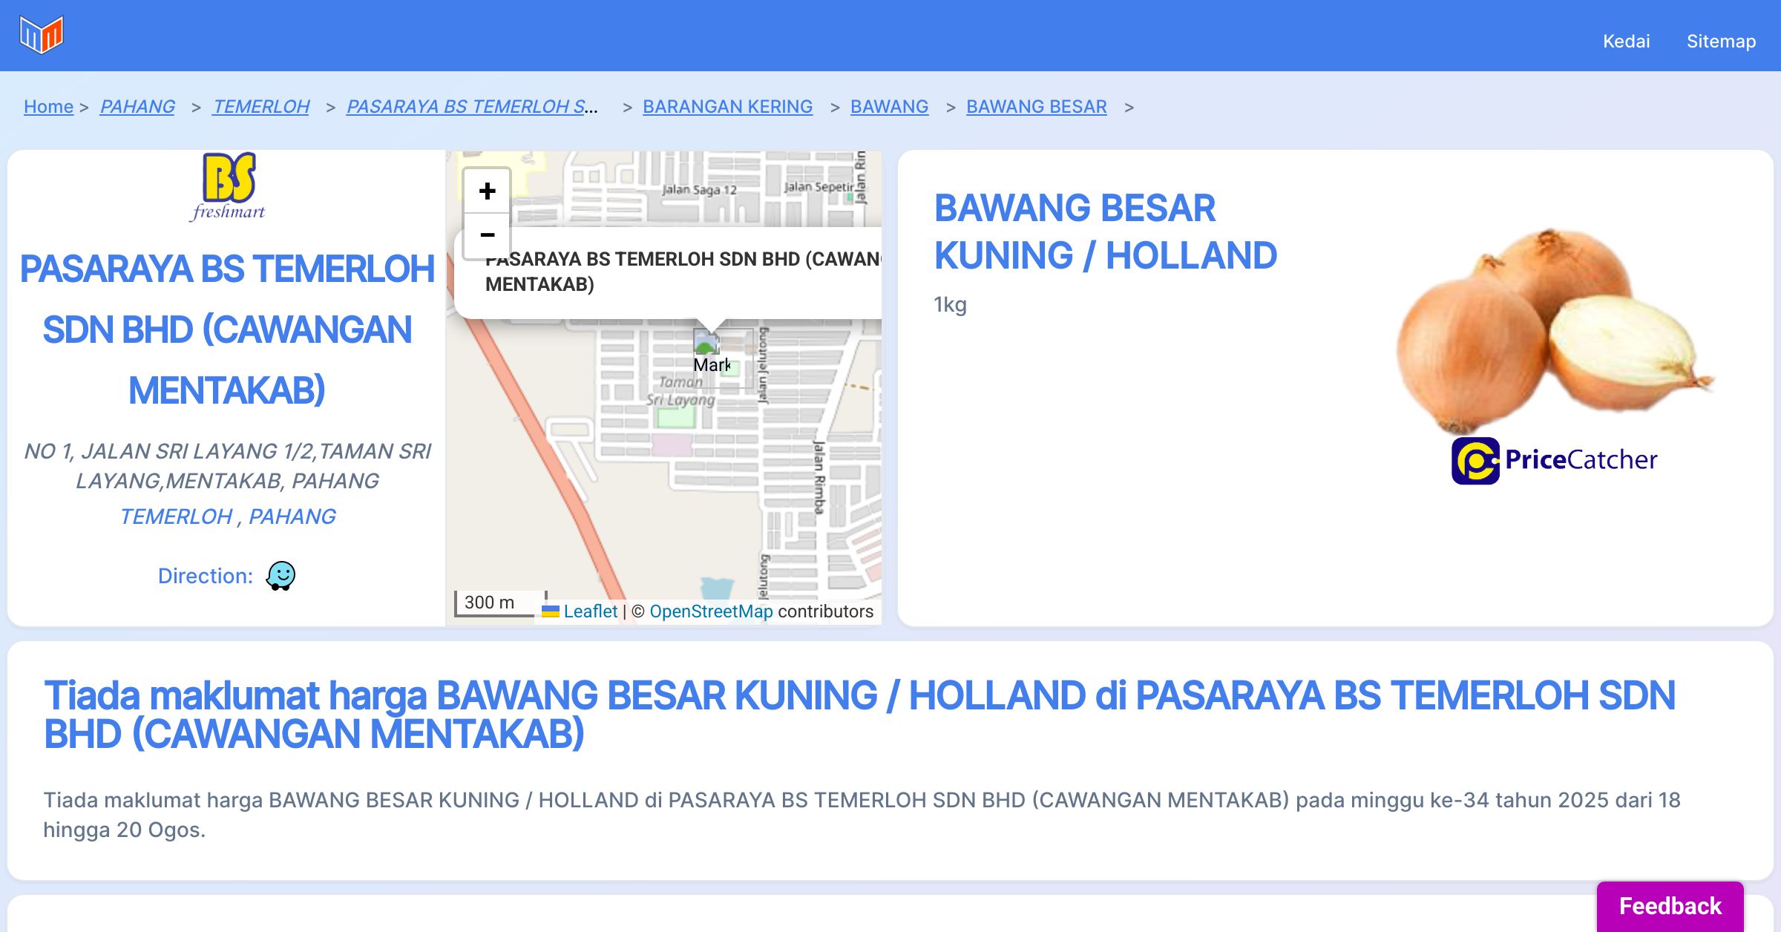The image size is (1781, 932).
Task: Open the Sitemap menu item
Action: coord(1721,41)
